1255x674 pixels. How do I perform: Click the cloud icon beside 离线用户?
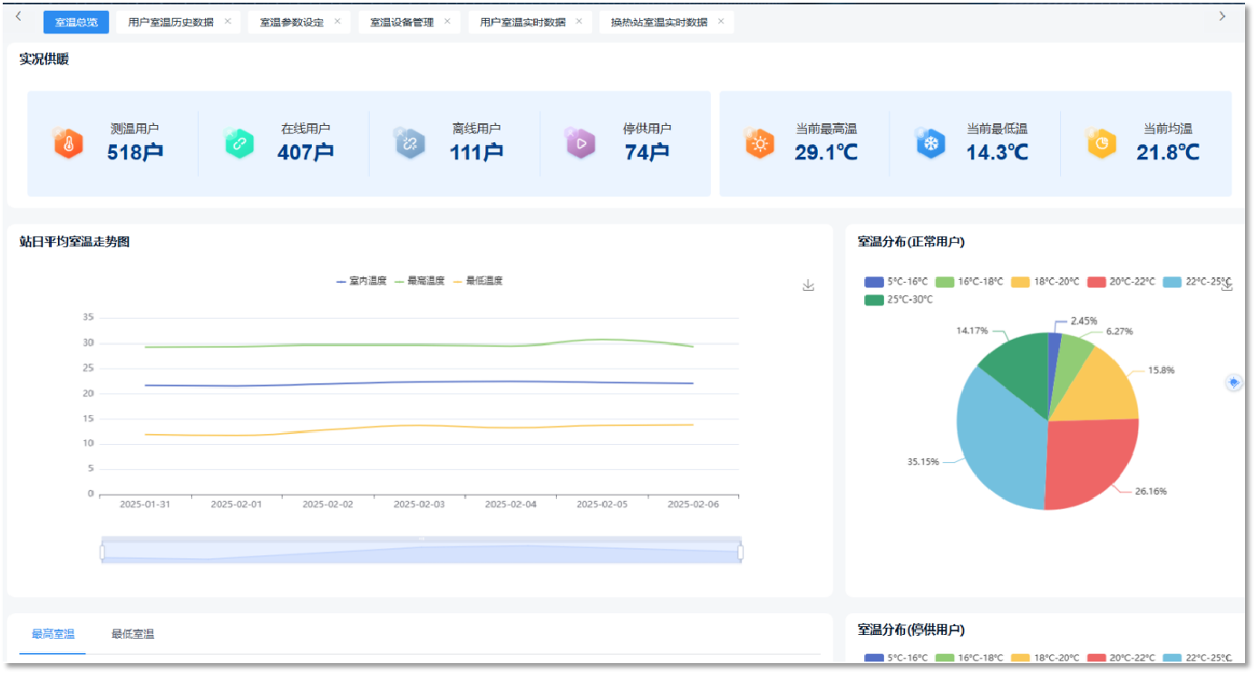coord(410,143)
